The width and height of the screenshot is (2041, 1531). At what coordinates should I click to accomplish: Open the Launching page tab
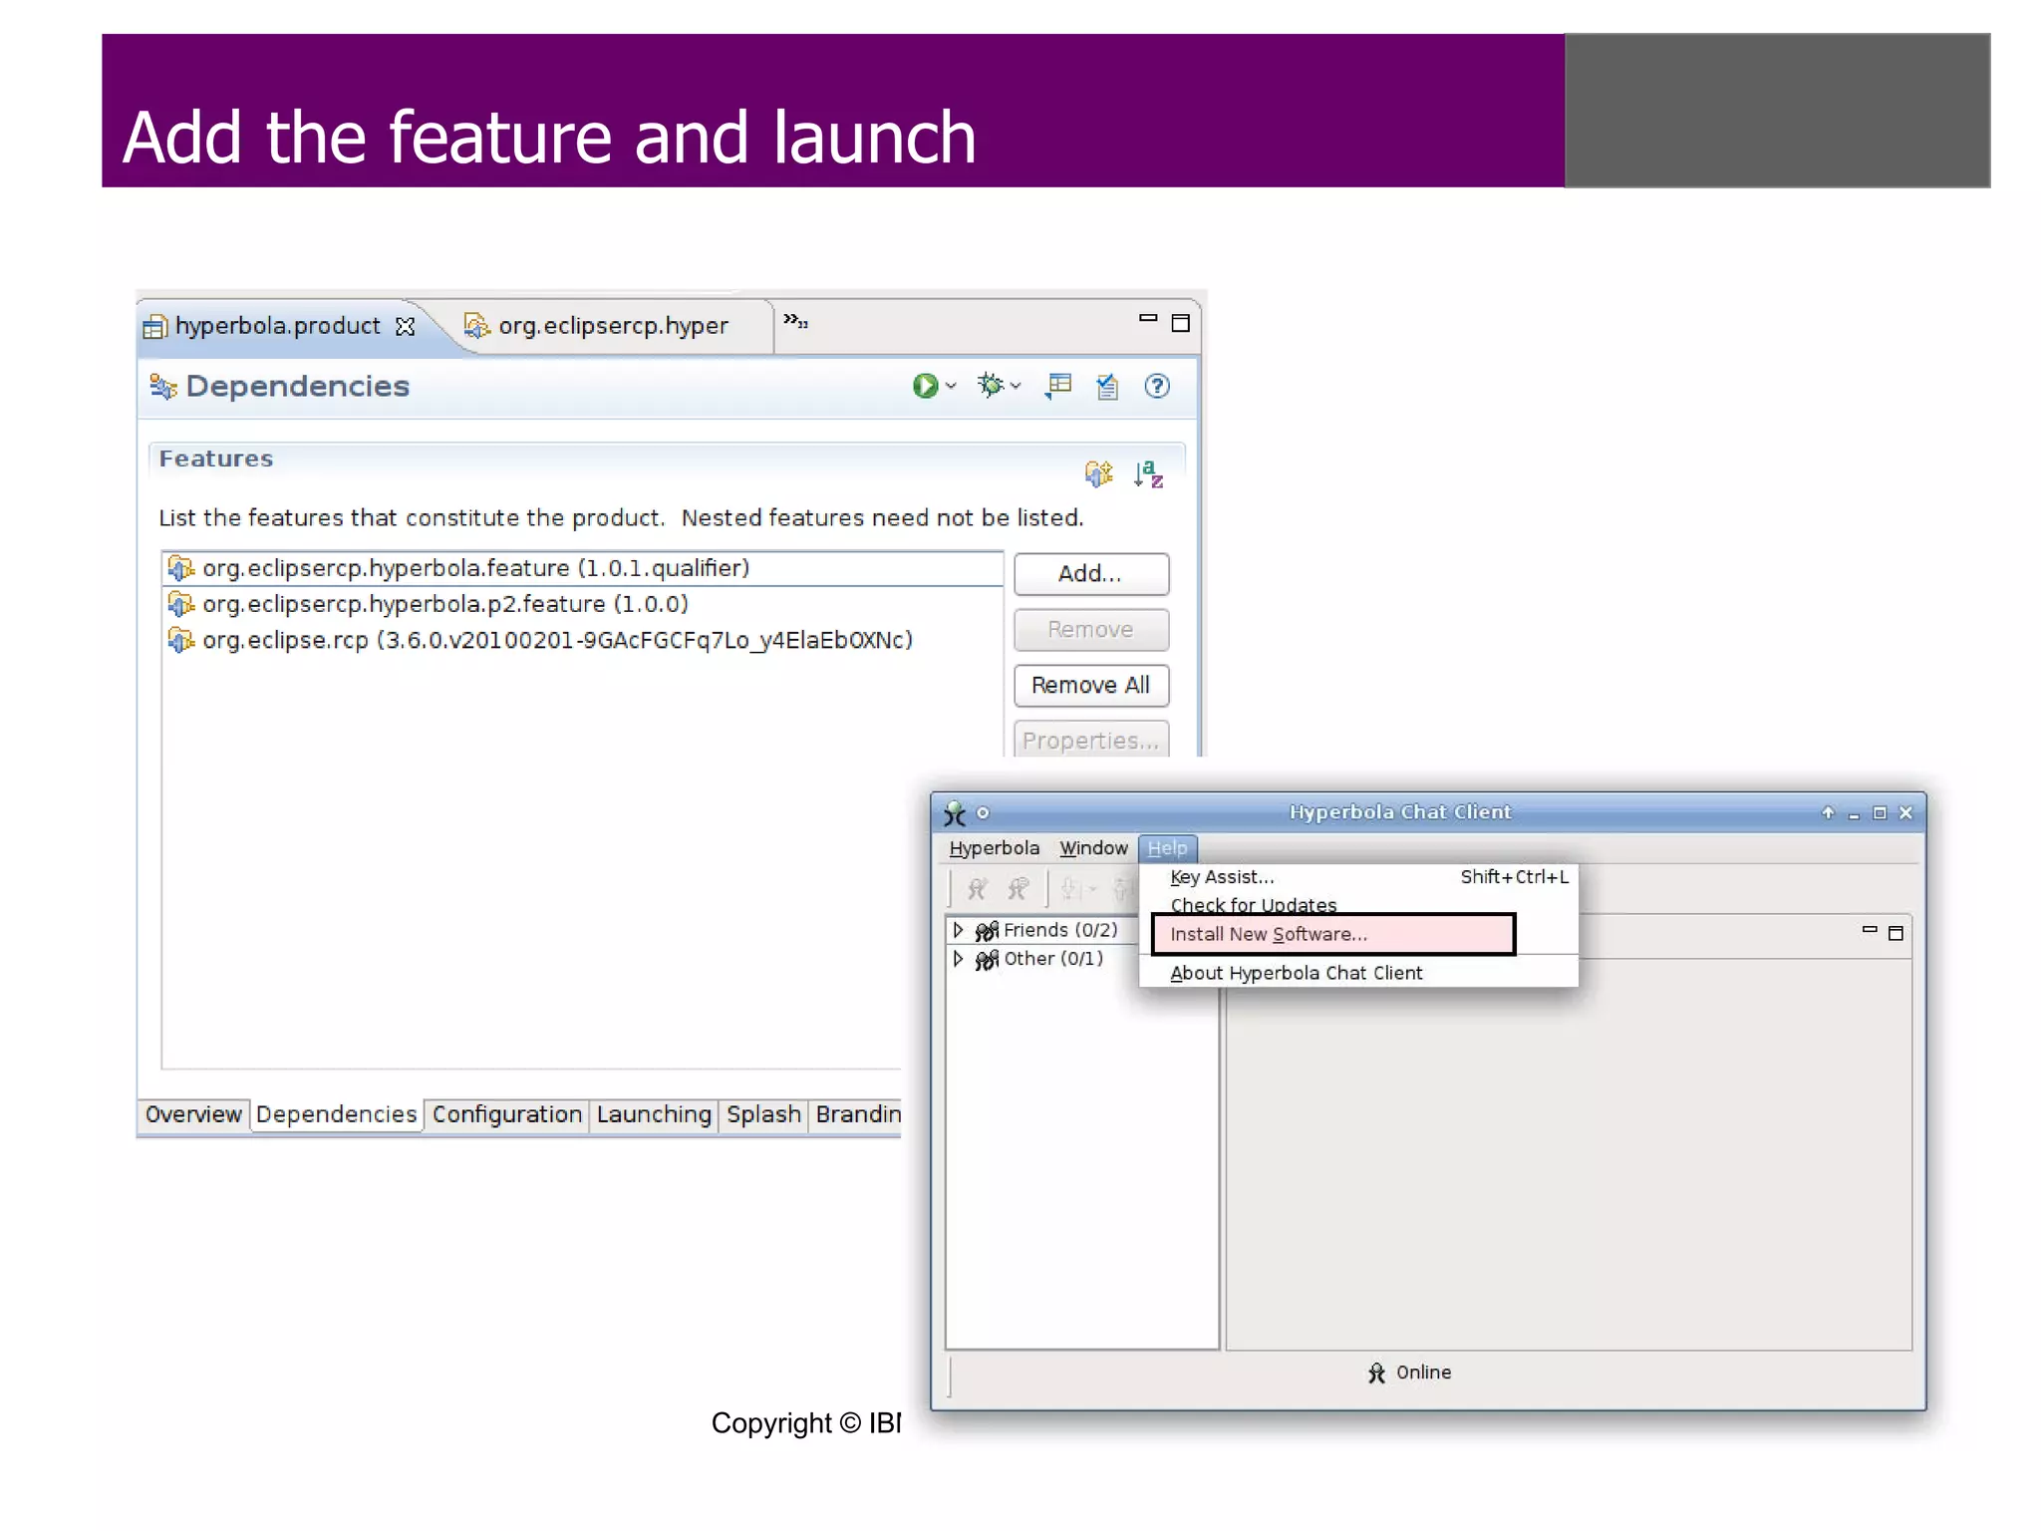[x=655, y=1114]
